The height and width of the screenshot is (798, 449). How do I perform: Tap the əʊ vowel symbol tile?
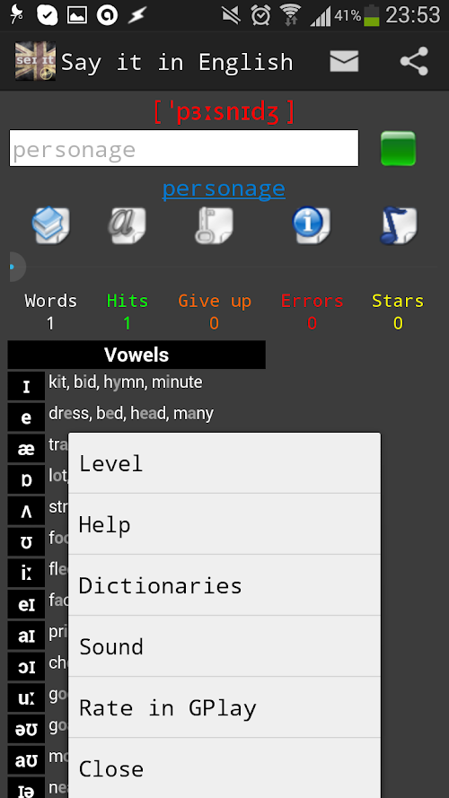pos(26,729)
